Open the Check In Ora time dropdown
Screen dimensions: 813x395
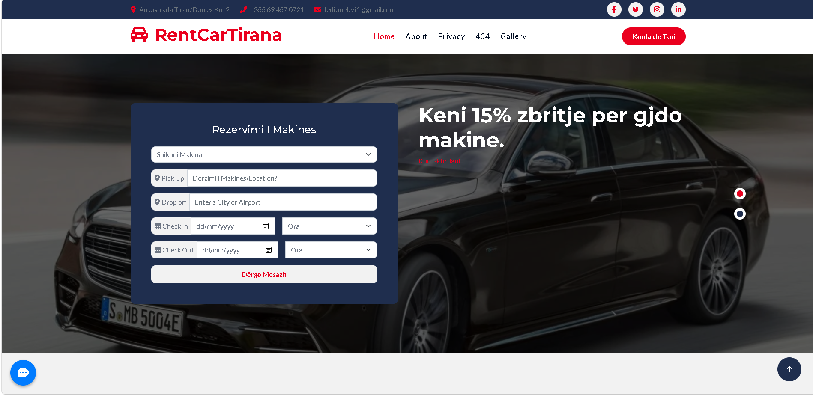click(329, 226)
